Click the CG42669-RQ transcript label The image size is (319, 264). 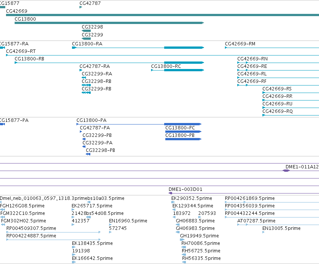(277, 111)
